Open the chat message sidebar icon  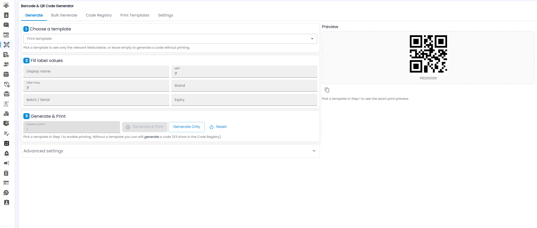click(x=6, y=25)
